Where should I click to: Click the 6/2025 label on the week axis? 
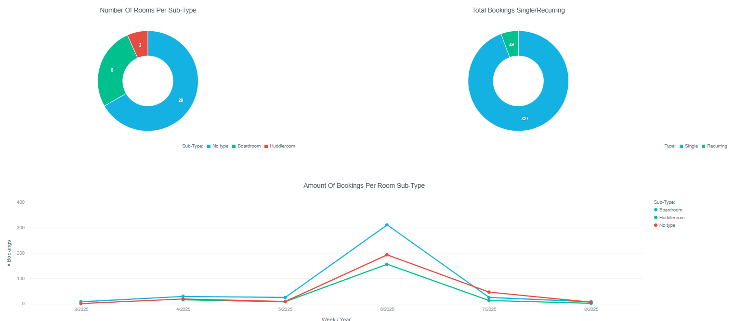[x=387, y=309]
